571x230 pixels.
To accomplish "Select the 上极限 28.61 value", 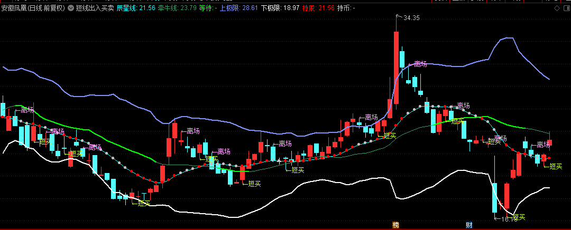I will click(x=239, y=8).
